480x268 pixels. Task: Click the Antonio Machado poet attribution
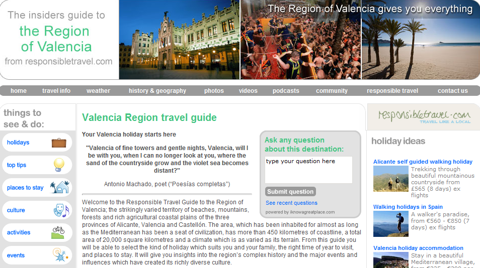coord(167,184)
